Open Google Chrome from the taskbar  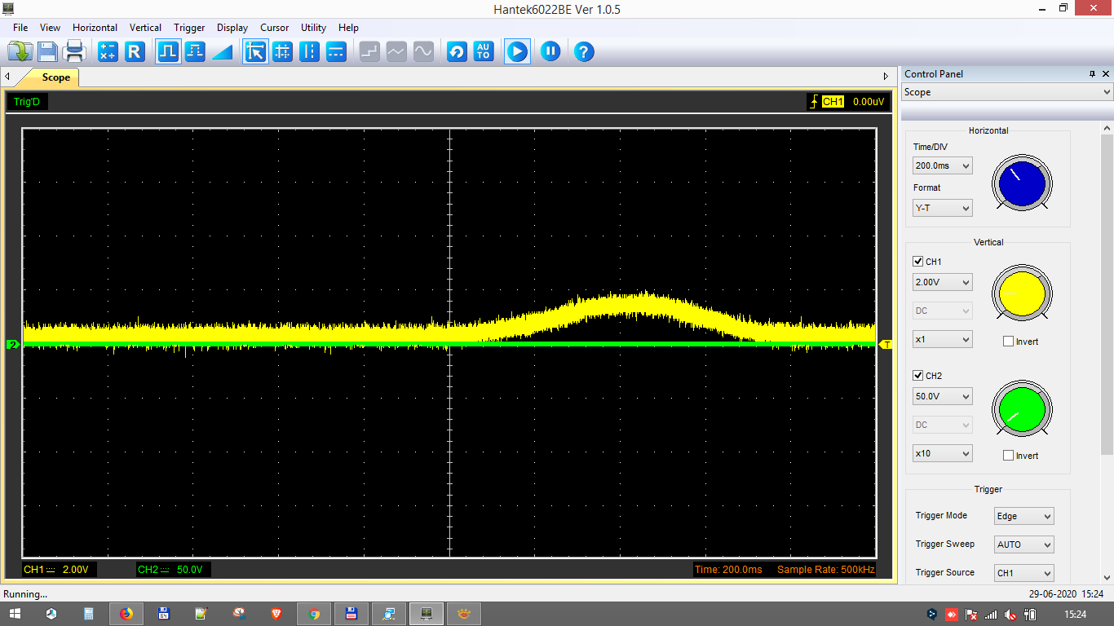[x=313, y=614]
